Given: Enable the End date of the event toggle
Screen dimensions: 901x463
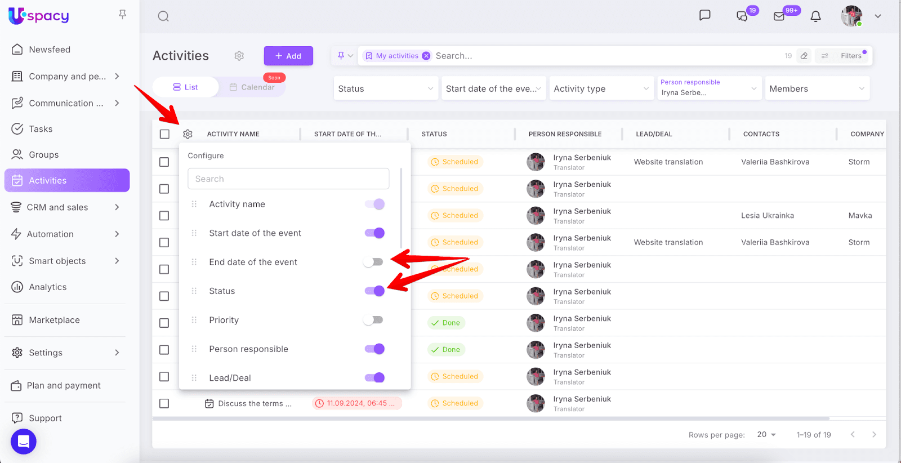Looking at the screenshot, I should (x=374, y=262).
